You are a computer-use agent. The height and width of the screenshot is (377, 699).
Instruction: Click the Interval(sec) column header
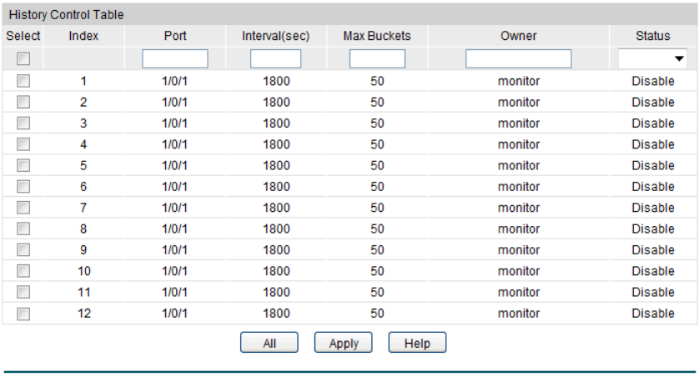click(x=276, y=36)
